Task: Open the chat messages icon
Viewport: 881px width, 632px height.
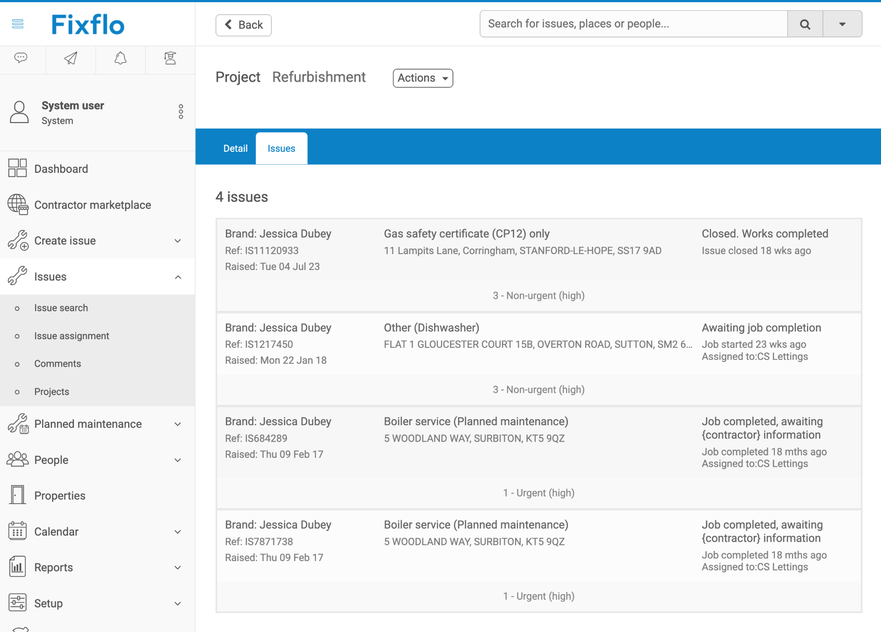Action: (x=20, y=59)
